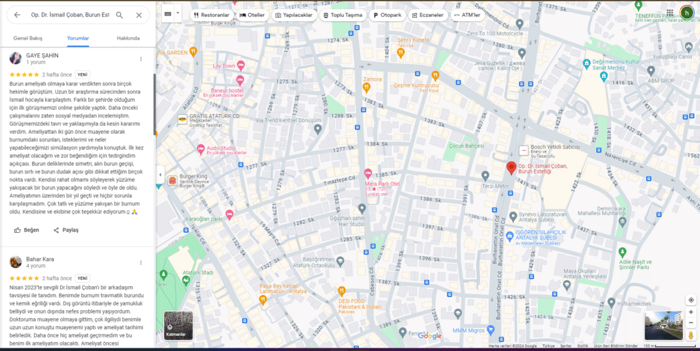This screenshot has width=700, height=351.
Task: Open options menu for GAYE ŞAHİN review
Action: click(141, 59)
